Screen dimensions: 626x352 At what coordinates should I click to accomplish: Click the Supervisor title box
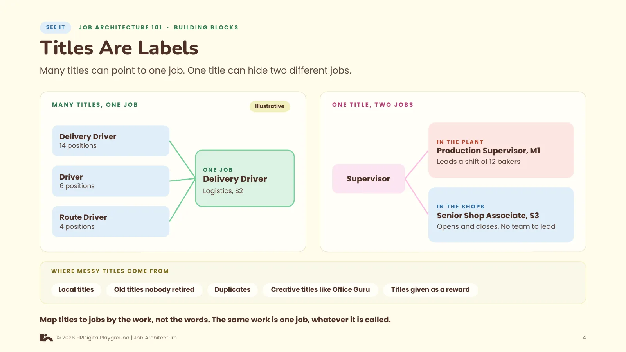369,179
